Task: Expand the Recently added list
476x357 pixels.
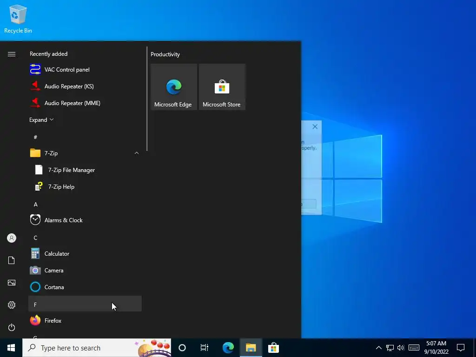Action: point(41,119)
